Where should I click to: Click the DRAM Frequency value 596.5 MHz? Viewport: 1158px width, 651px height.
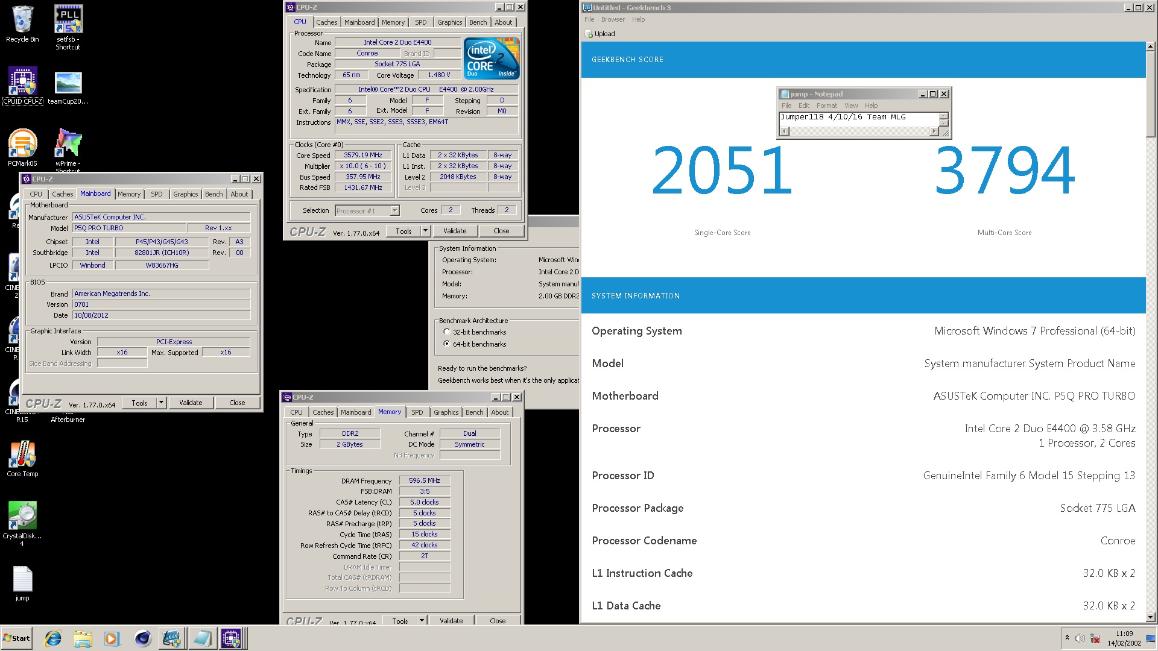[425, 481]
